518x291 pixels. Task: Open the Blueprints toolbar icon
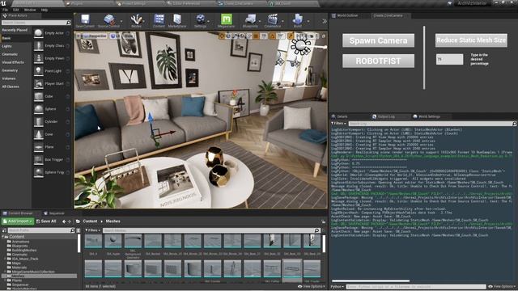coord(250,19)
